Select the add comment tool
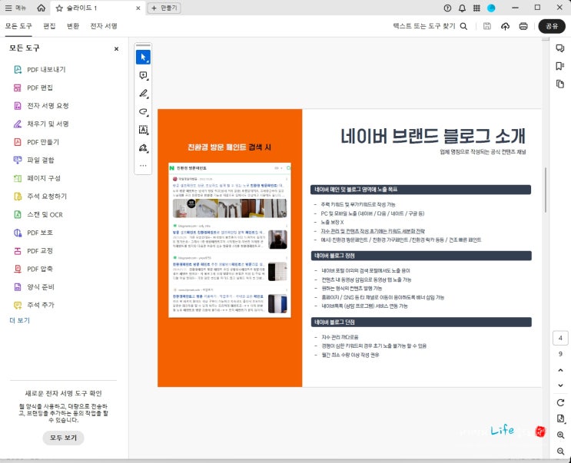 143,75
